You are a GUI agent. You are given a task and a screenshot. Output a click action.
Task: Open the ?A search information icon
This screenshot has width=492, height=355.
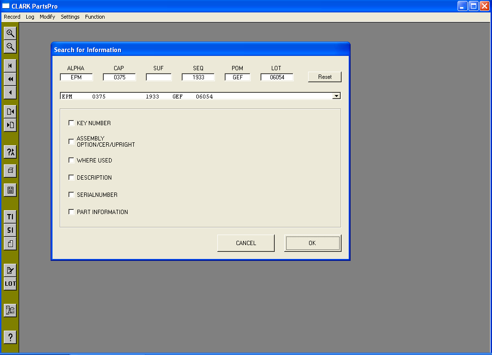coord(10,152)
